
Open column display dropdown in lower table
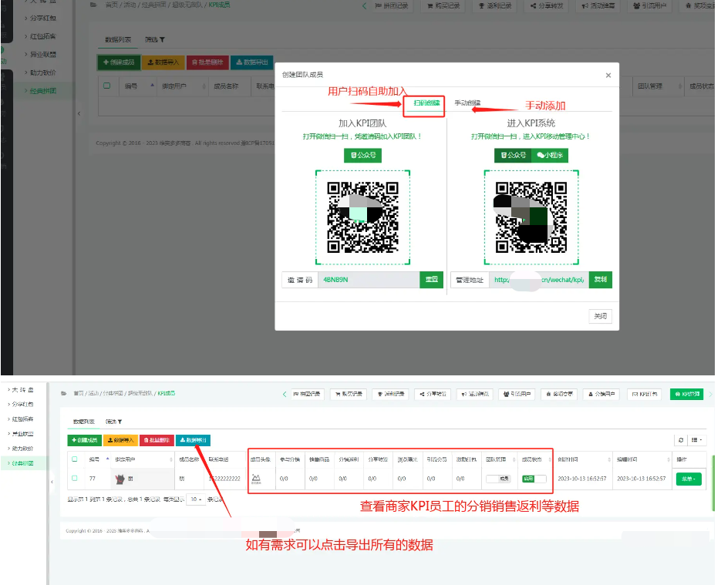tap(696, 440)
